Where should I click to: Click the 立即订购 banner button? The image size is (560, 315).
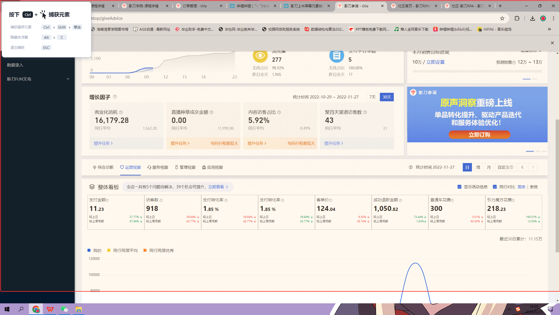pos(479,135)
